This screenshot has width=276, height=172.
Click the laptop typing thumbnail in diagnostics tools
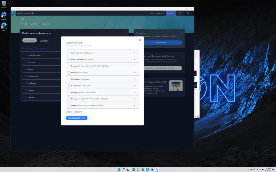[x=176, y=86]
